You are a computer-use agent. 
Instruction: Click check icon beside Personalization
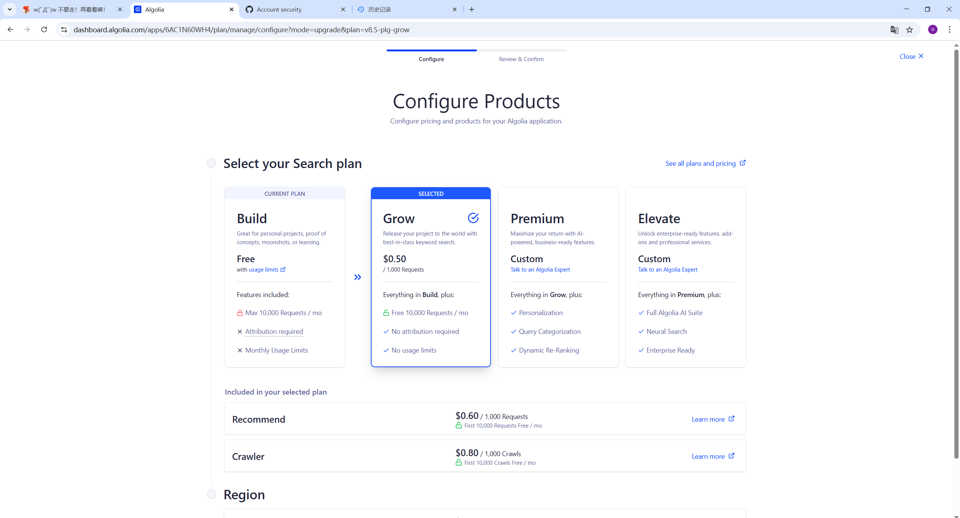click(x=514, y=313)
